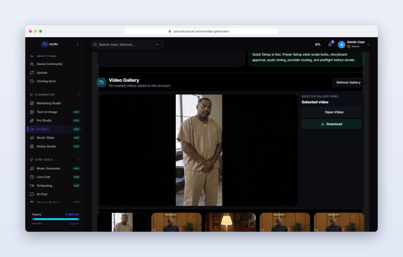Click the Tokens usage progress bar
403x257 pixels.
pyautogui.click(x=55, y=219)
